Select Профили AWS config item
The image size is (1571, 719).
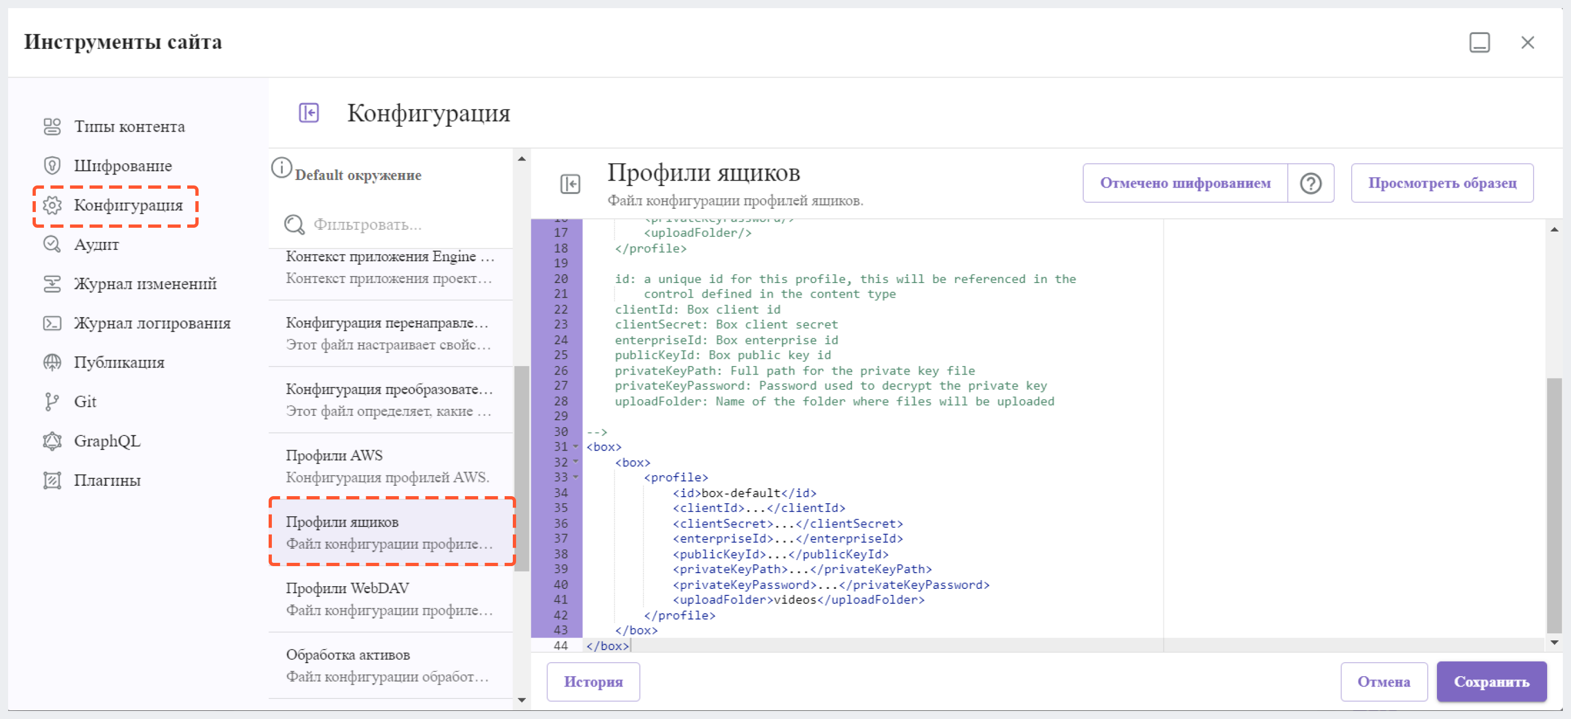[x=390, y=467]
